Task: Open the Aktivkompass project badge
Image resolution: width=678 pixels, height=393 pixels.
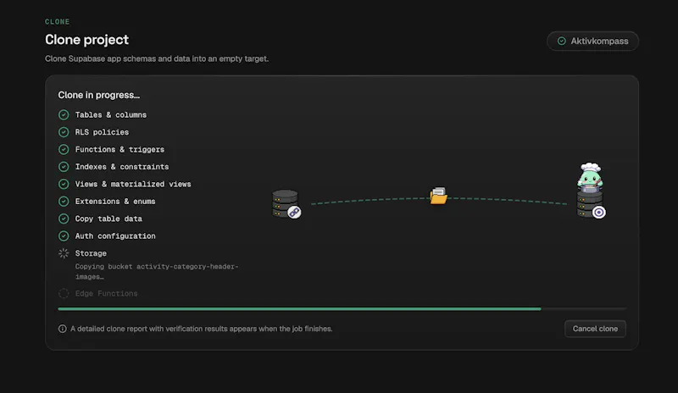Action: point(592,41)
